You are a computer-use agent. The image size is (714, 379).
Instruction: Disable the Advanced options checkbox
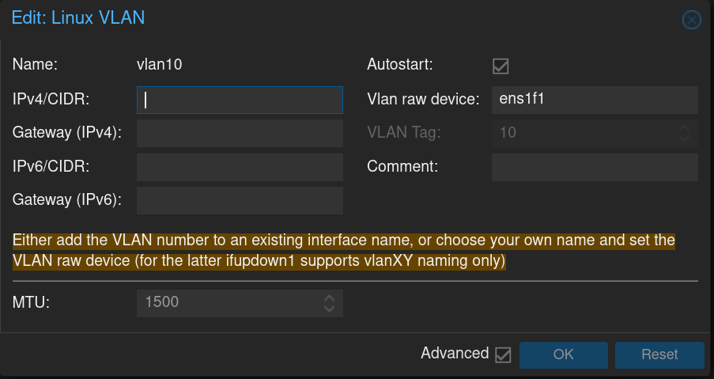point(502,354)
